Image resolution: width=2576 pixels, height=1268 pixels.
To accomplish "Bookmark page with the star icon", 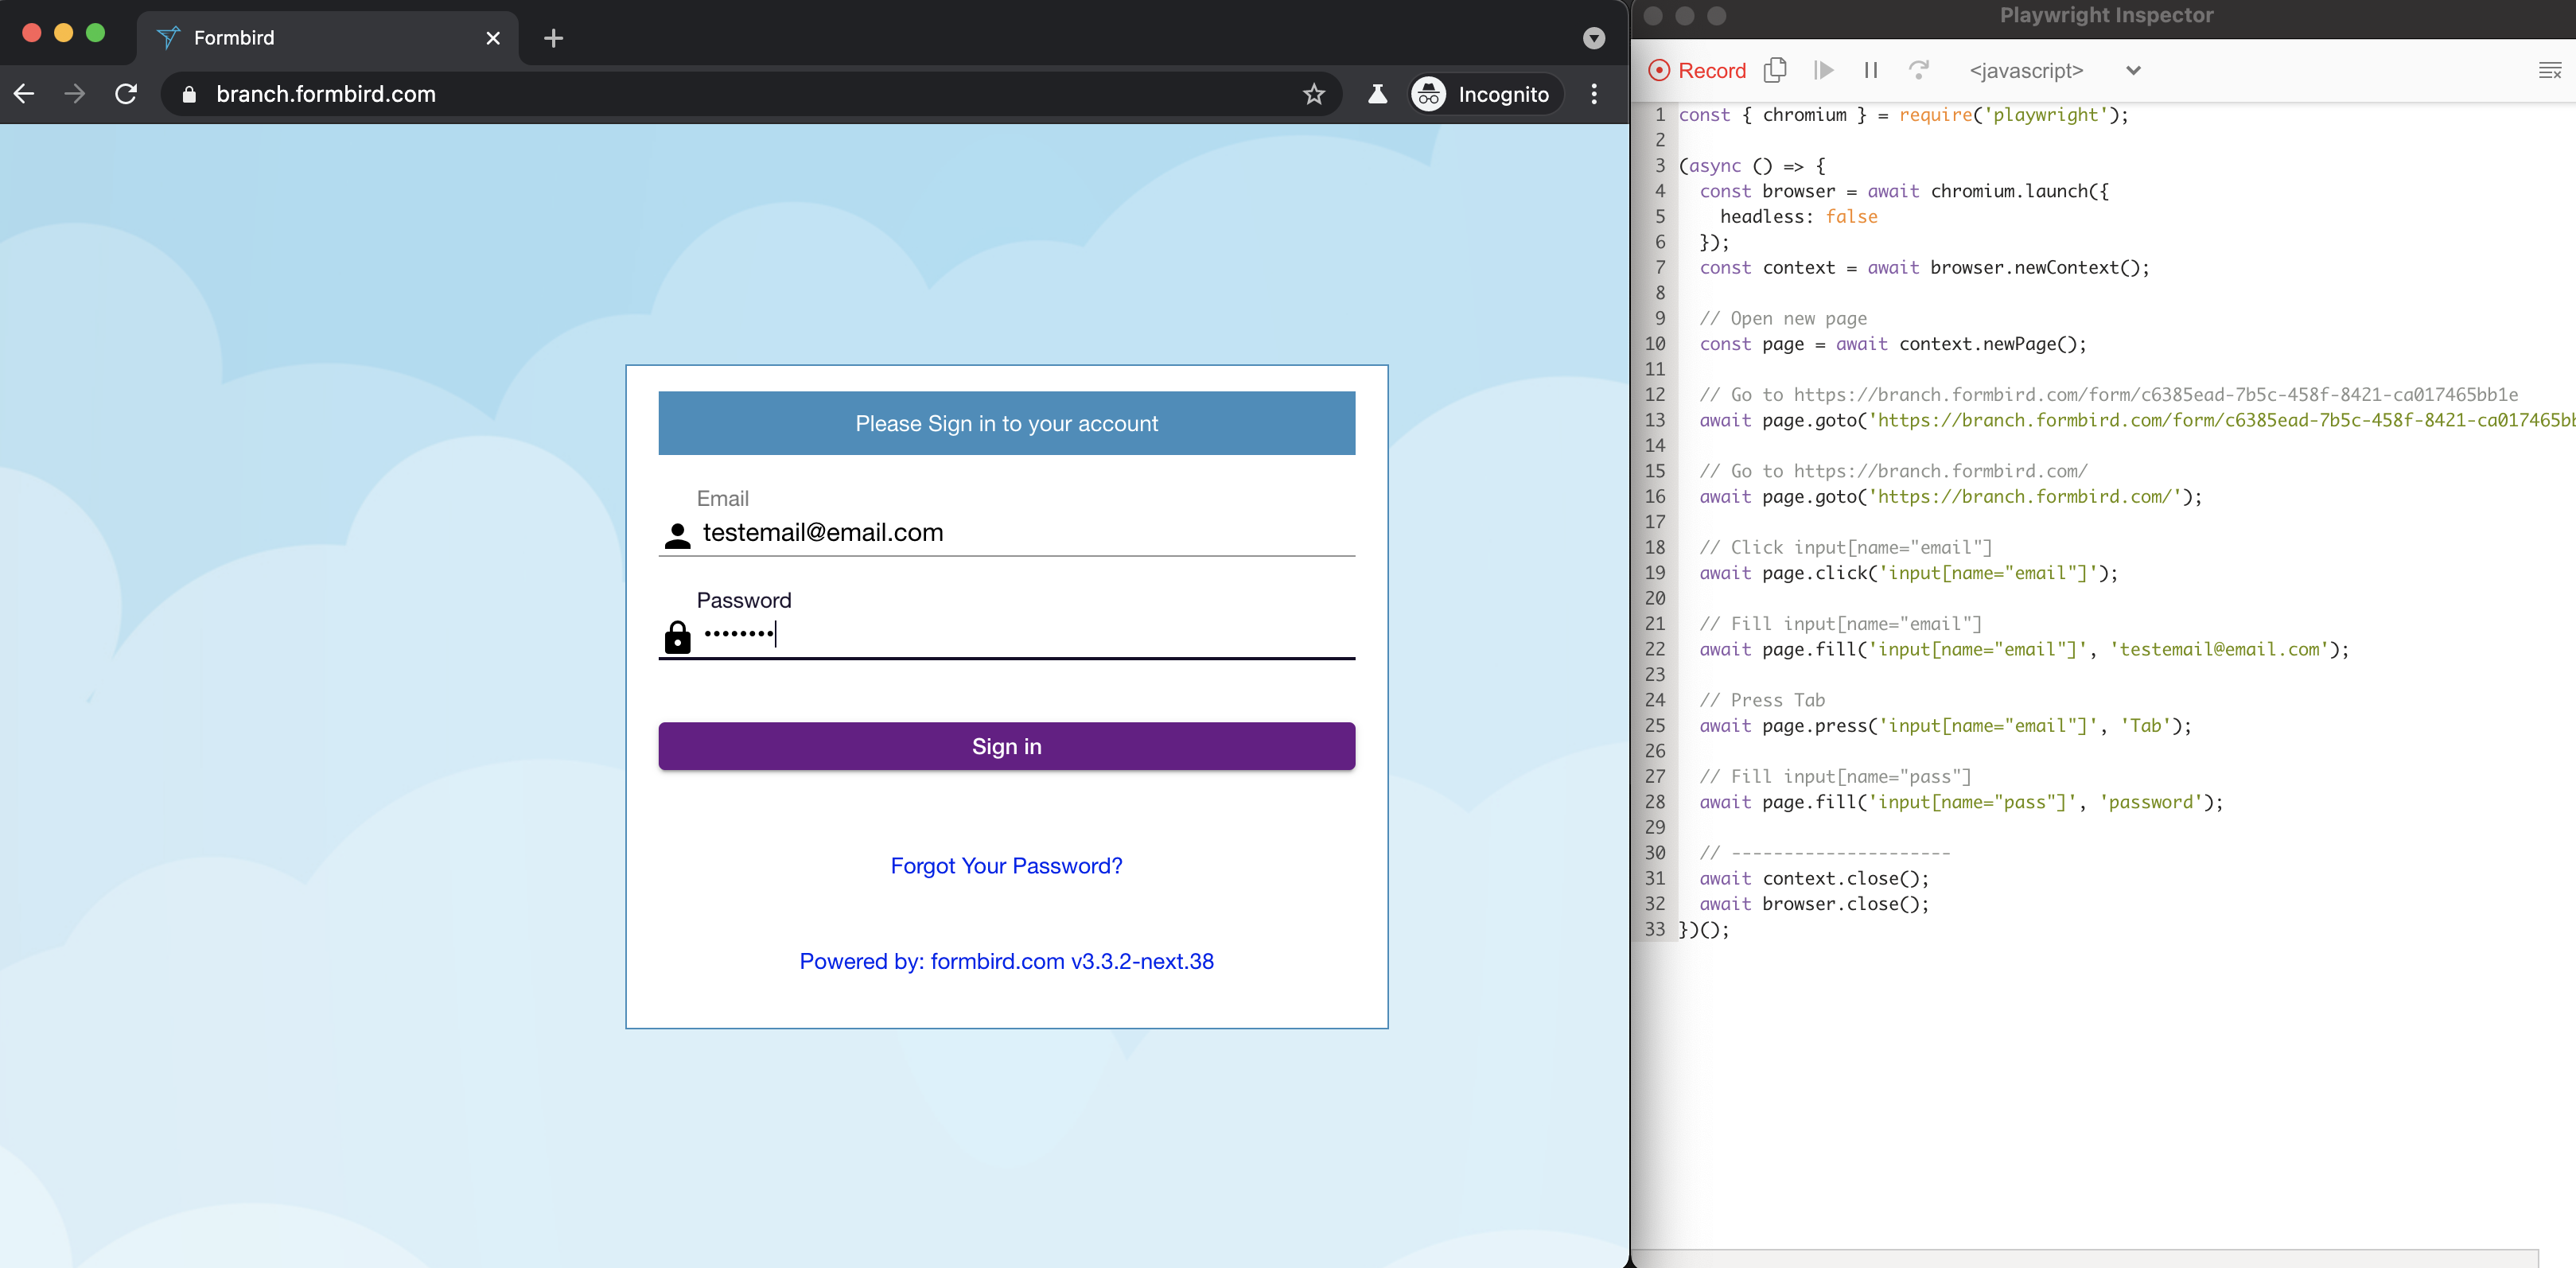I will coord(1313,94).
